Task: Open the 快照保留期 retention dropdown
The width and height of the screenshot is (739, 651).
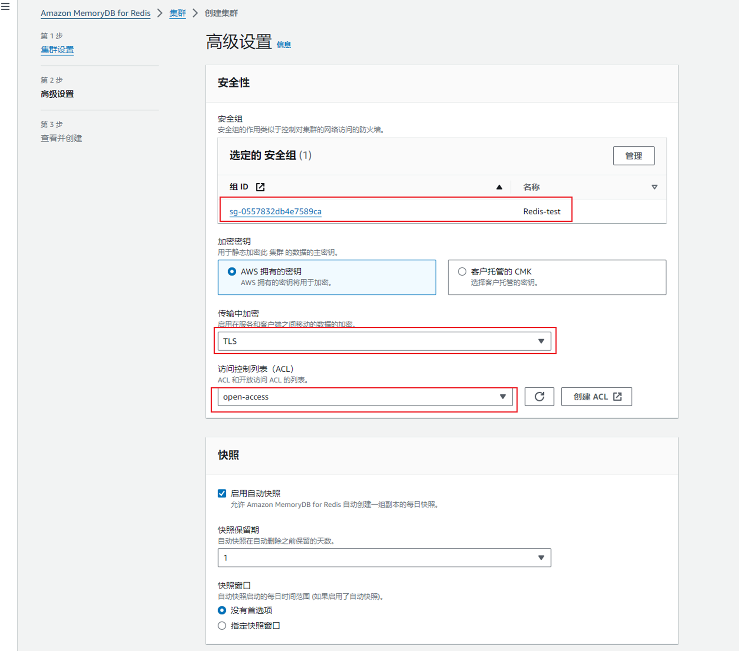Action: pyautogui.click(x=384, y=558)
